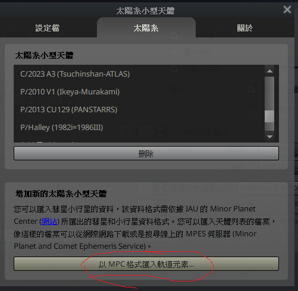Click the dialog title bar 太陽系小型天體
Screen dimensions: 298x291
pyautogui.click(x=145, y=11)
